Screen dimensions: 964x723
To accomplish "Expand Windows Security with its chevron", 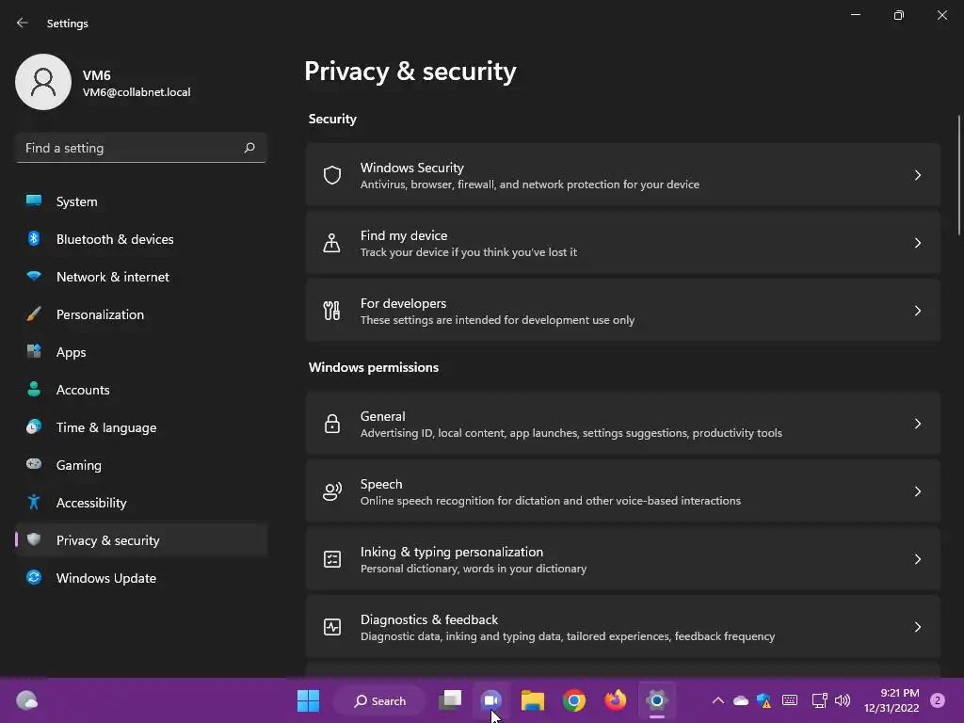I will click(917, 175).
